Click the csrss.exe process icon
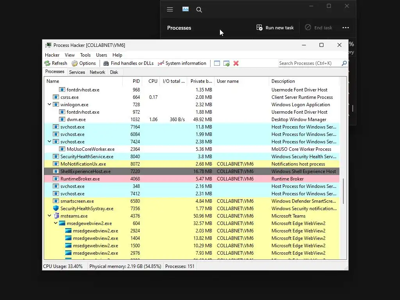400x300 pixels. click(x=56, y=97)
